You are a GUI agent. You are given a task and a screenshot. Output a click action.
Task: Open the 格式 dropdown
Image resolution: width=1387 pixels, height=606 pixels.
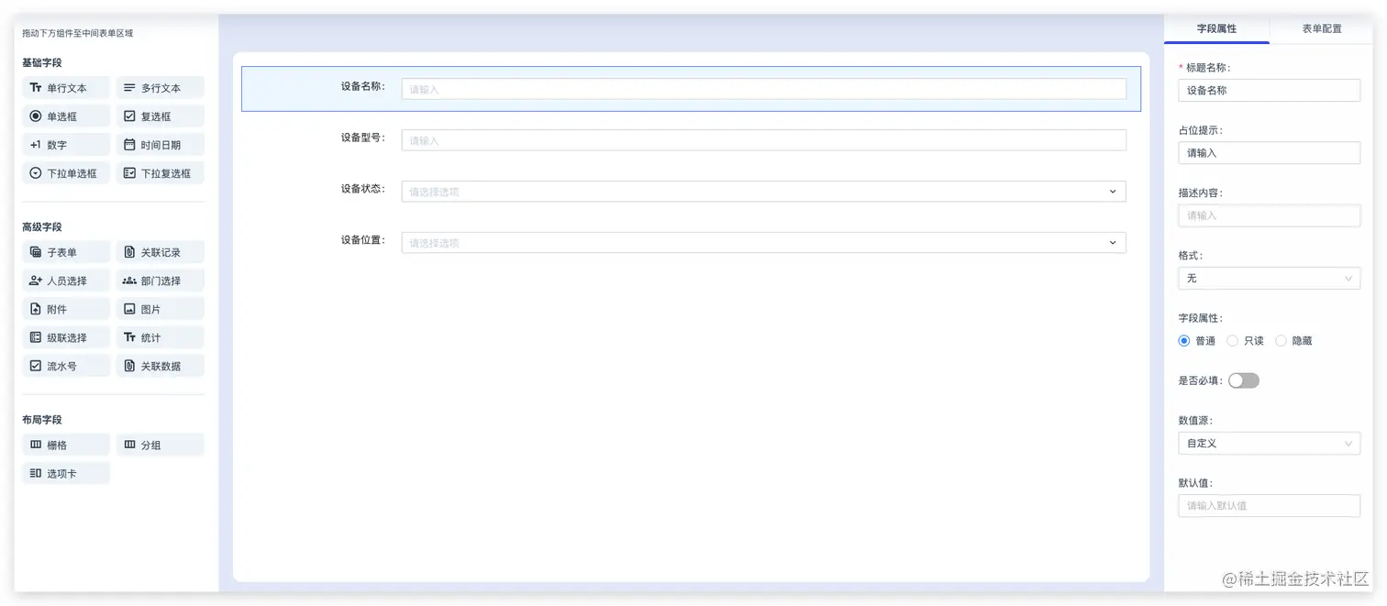point(1269,278)
